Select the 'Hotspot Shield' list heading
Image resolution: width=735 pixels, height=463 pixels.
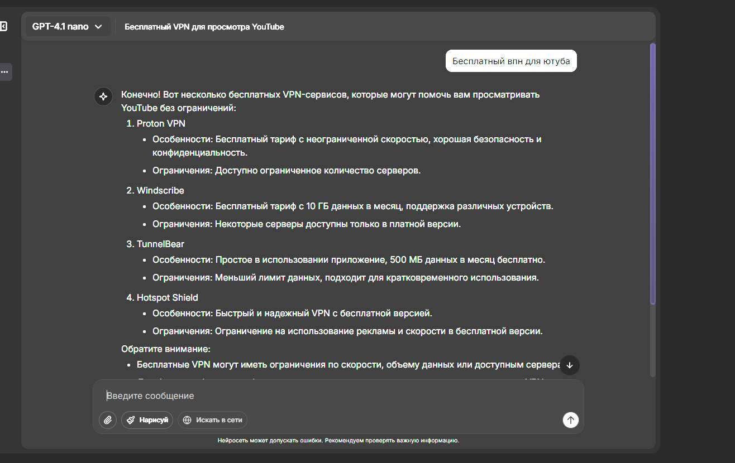click(167, 297)
